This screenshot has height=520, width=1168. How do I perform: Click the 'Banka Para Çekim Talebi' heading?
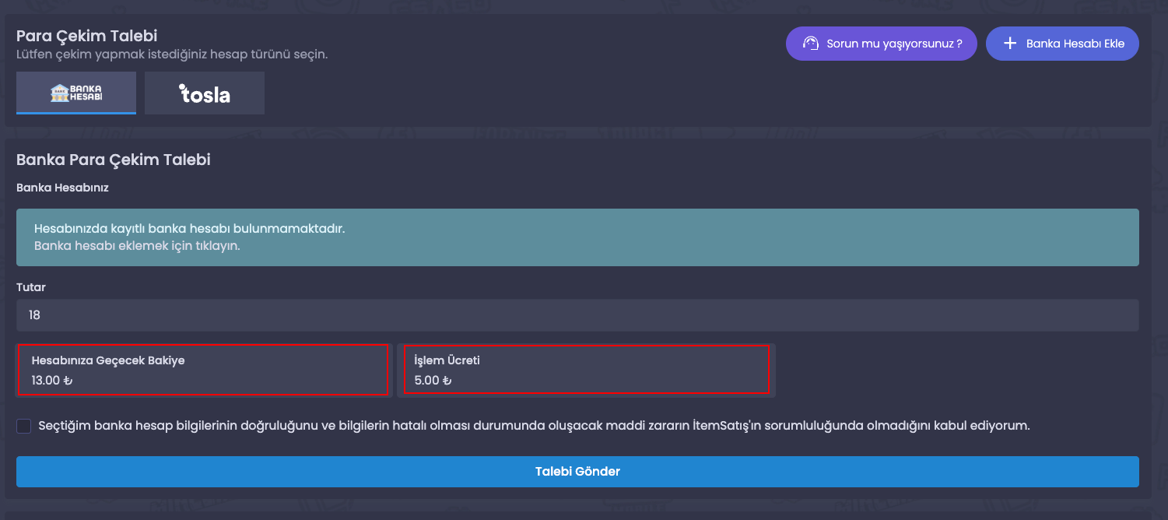tap(114, 160)
